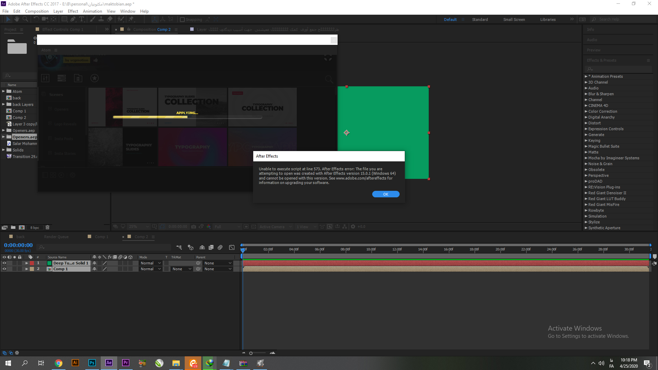Select the Comp 2 tab in timeline

(142, 237)
